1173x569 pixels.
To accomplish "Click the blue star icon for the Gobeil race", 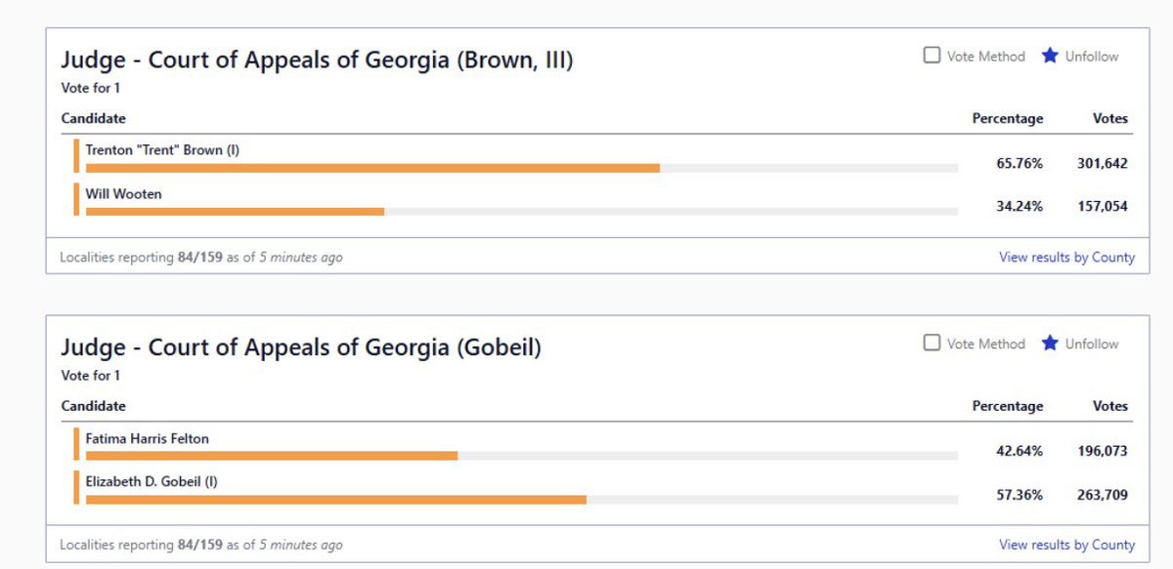I will point(1050,343).
